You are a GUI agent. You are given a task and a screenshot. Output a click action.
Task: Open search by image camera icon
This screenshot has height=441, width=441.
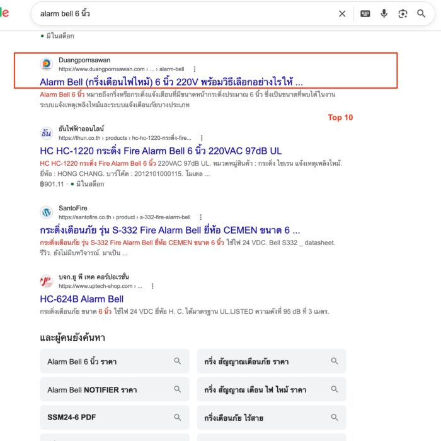tap(403, 13)
